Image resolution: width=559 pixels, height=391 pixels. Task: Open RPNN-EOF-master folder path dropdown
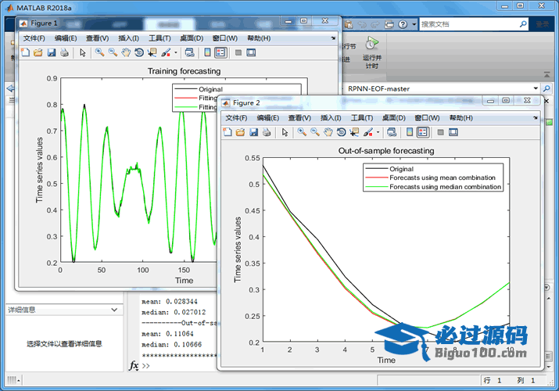536,88
